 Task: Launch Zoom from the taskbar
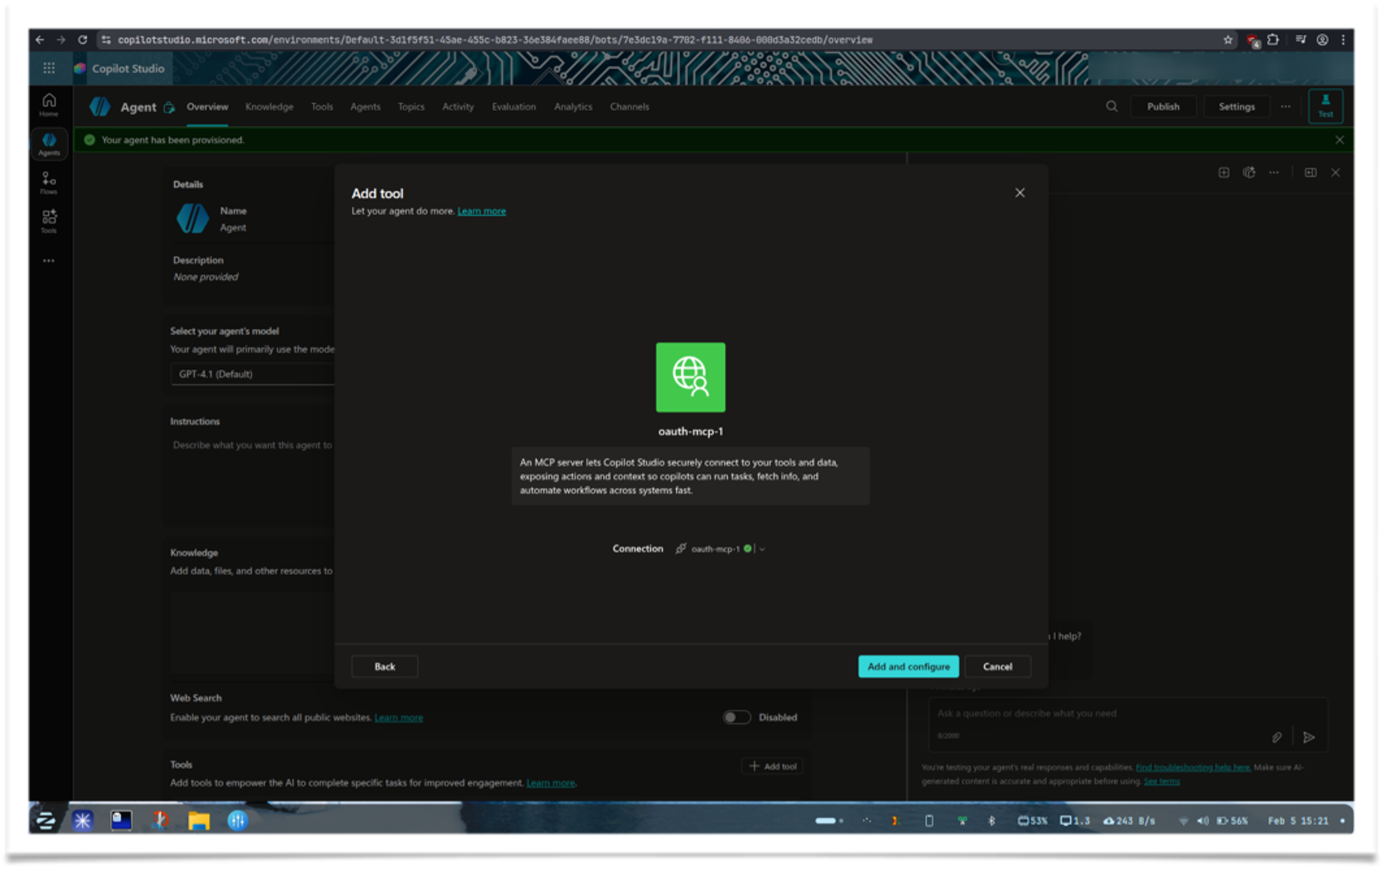click(44, 821)
